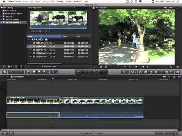Open the Titles browser T icon

161,72
